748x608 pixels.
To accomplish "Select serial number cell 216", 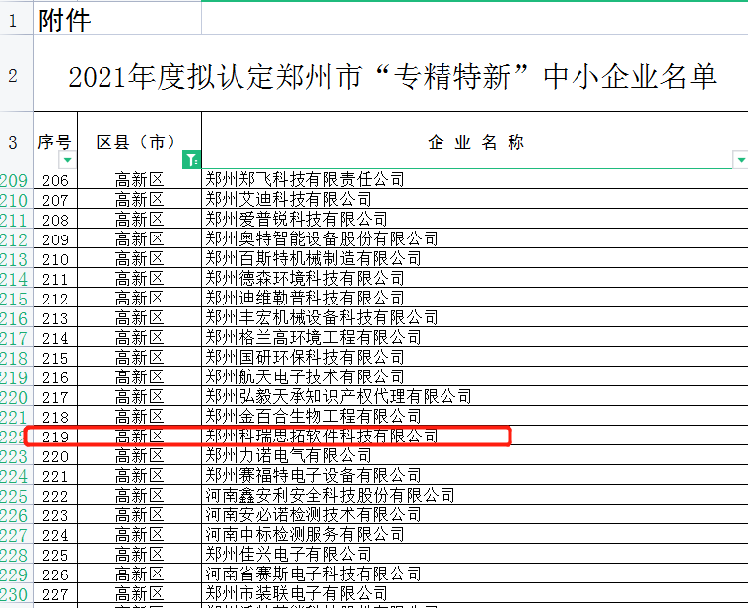I will (55, 377).
